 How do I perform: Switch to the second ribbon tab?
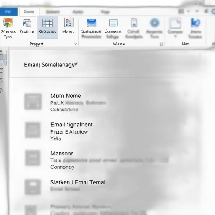point(29,12)
